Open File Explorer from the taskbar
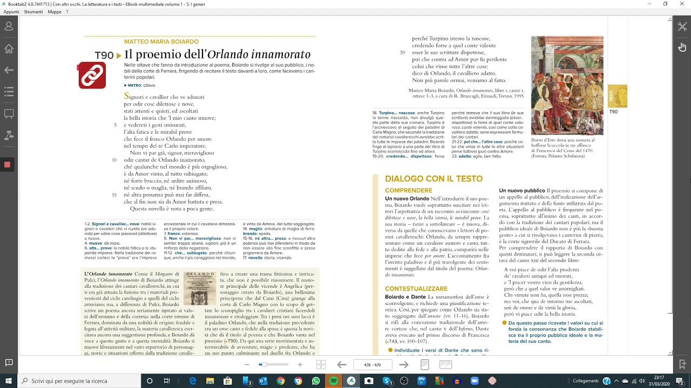 point(211,380)
